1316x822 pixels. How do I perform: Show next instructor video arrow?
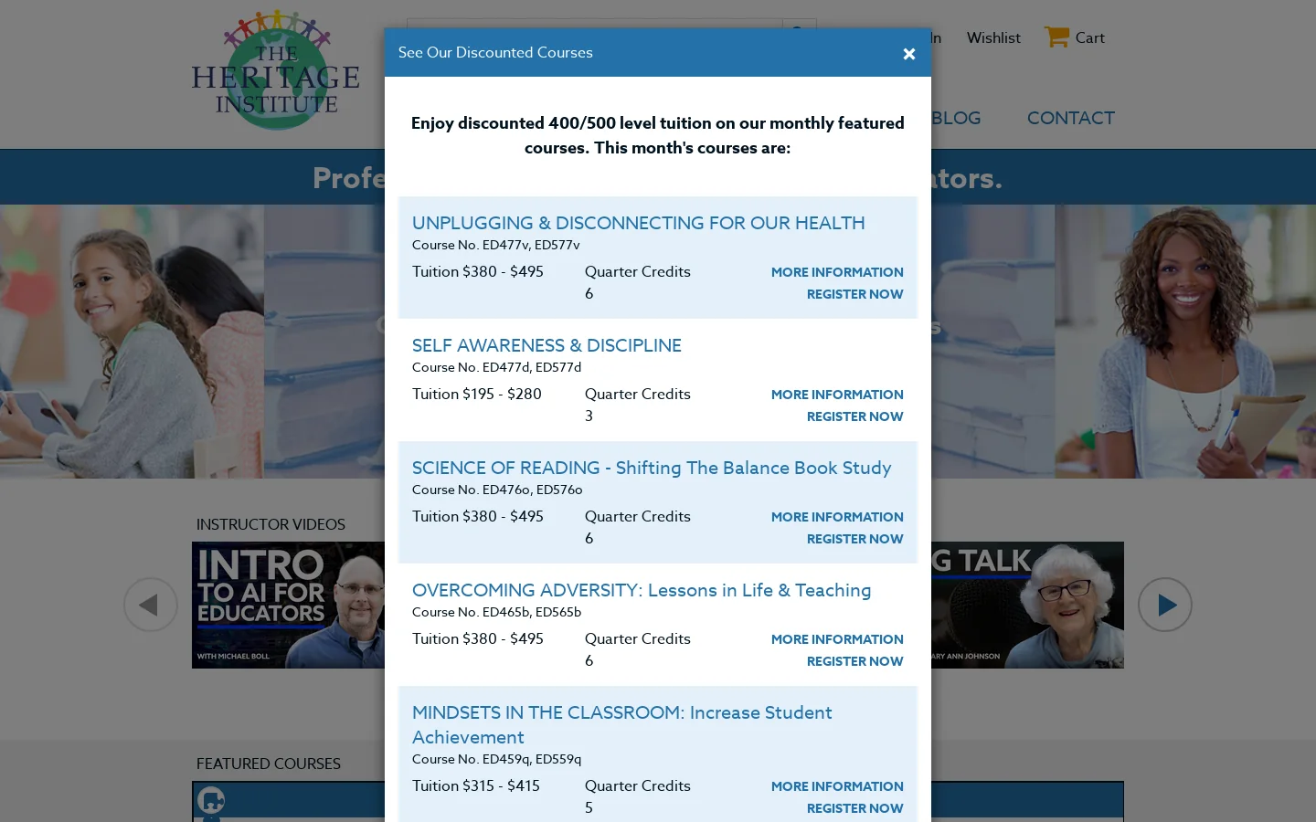(1165, 605)
